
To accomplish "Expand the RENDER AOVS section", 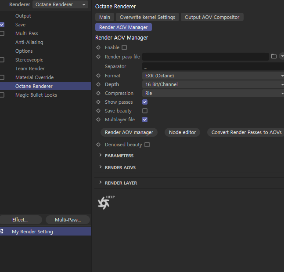I will [x=101, y=167].
